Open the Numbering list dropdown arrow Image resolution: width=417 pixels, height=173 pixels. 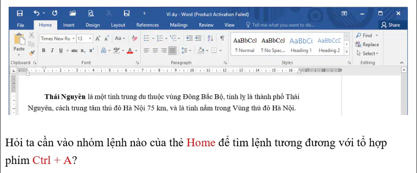pyautogui.click(x=166, y=39)
